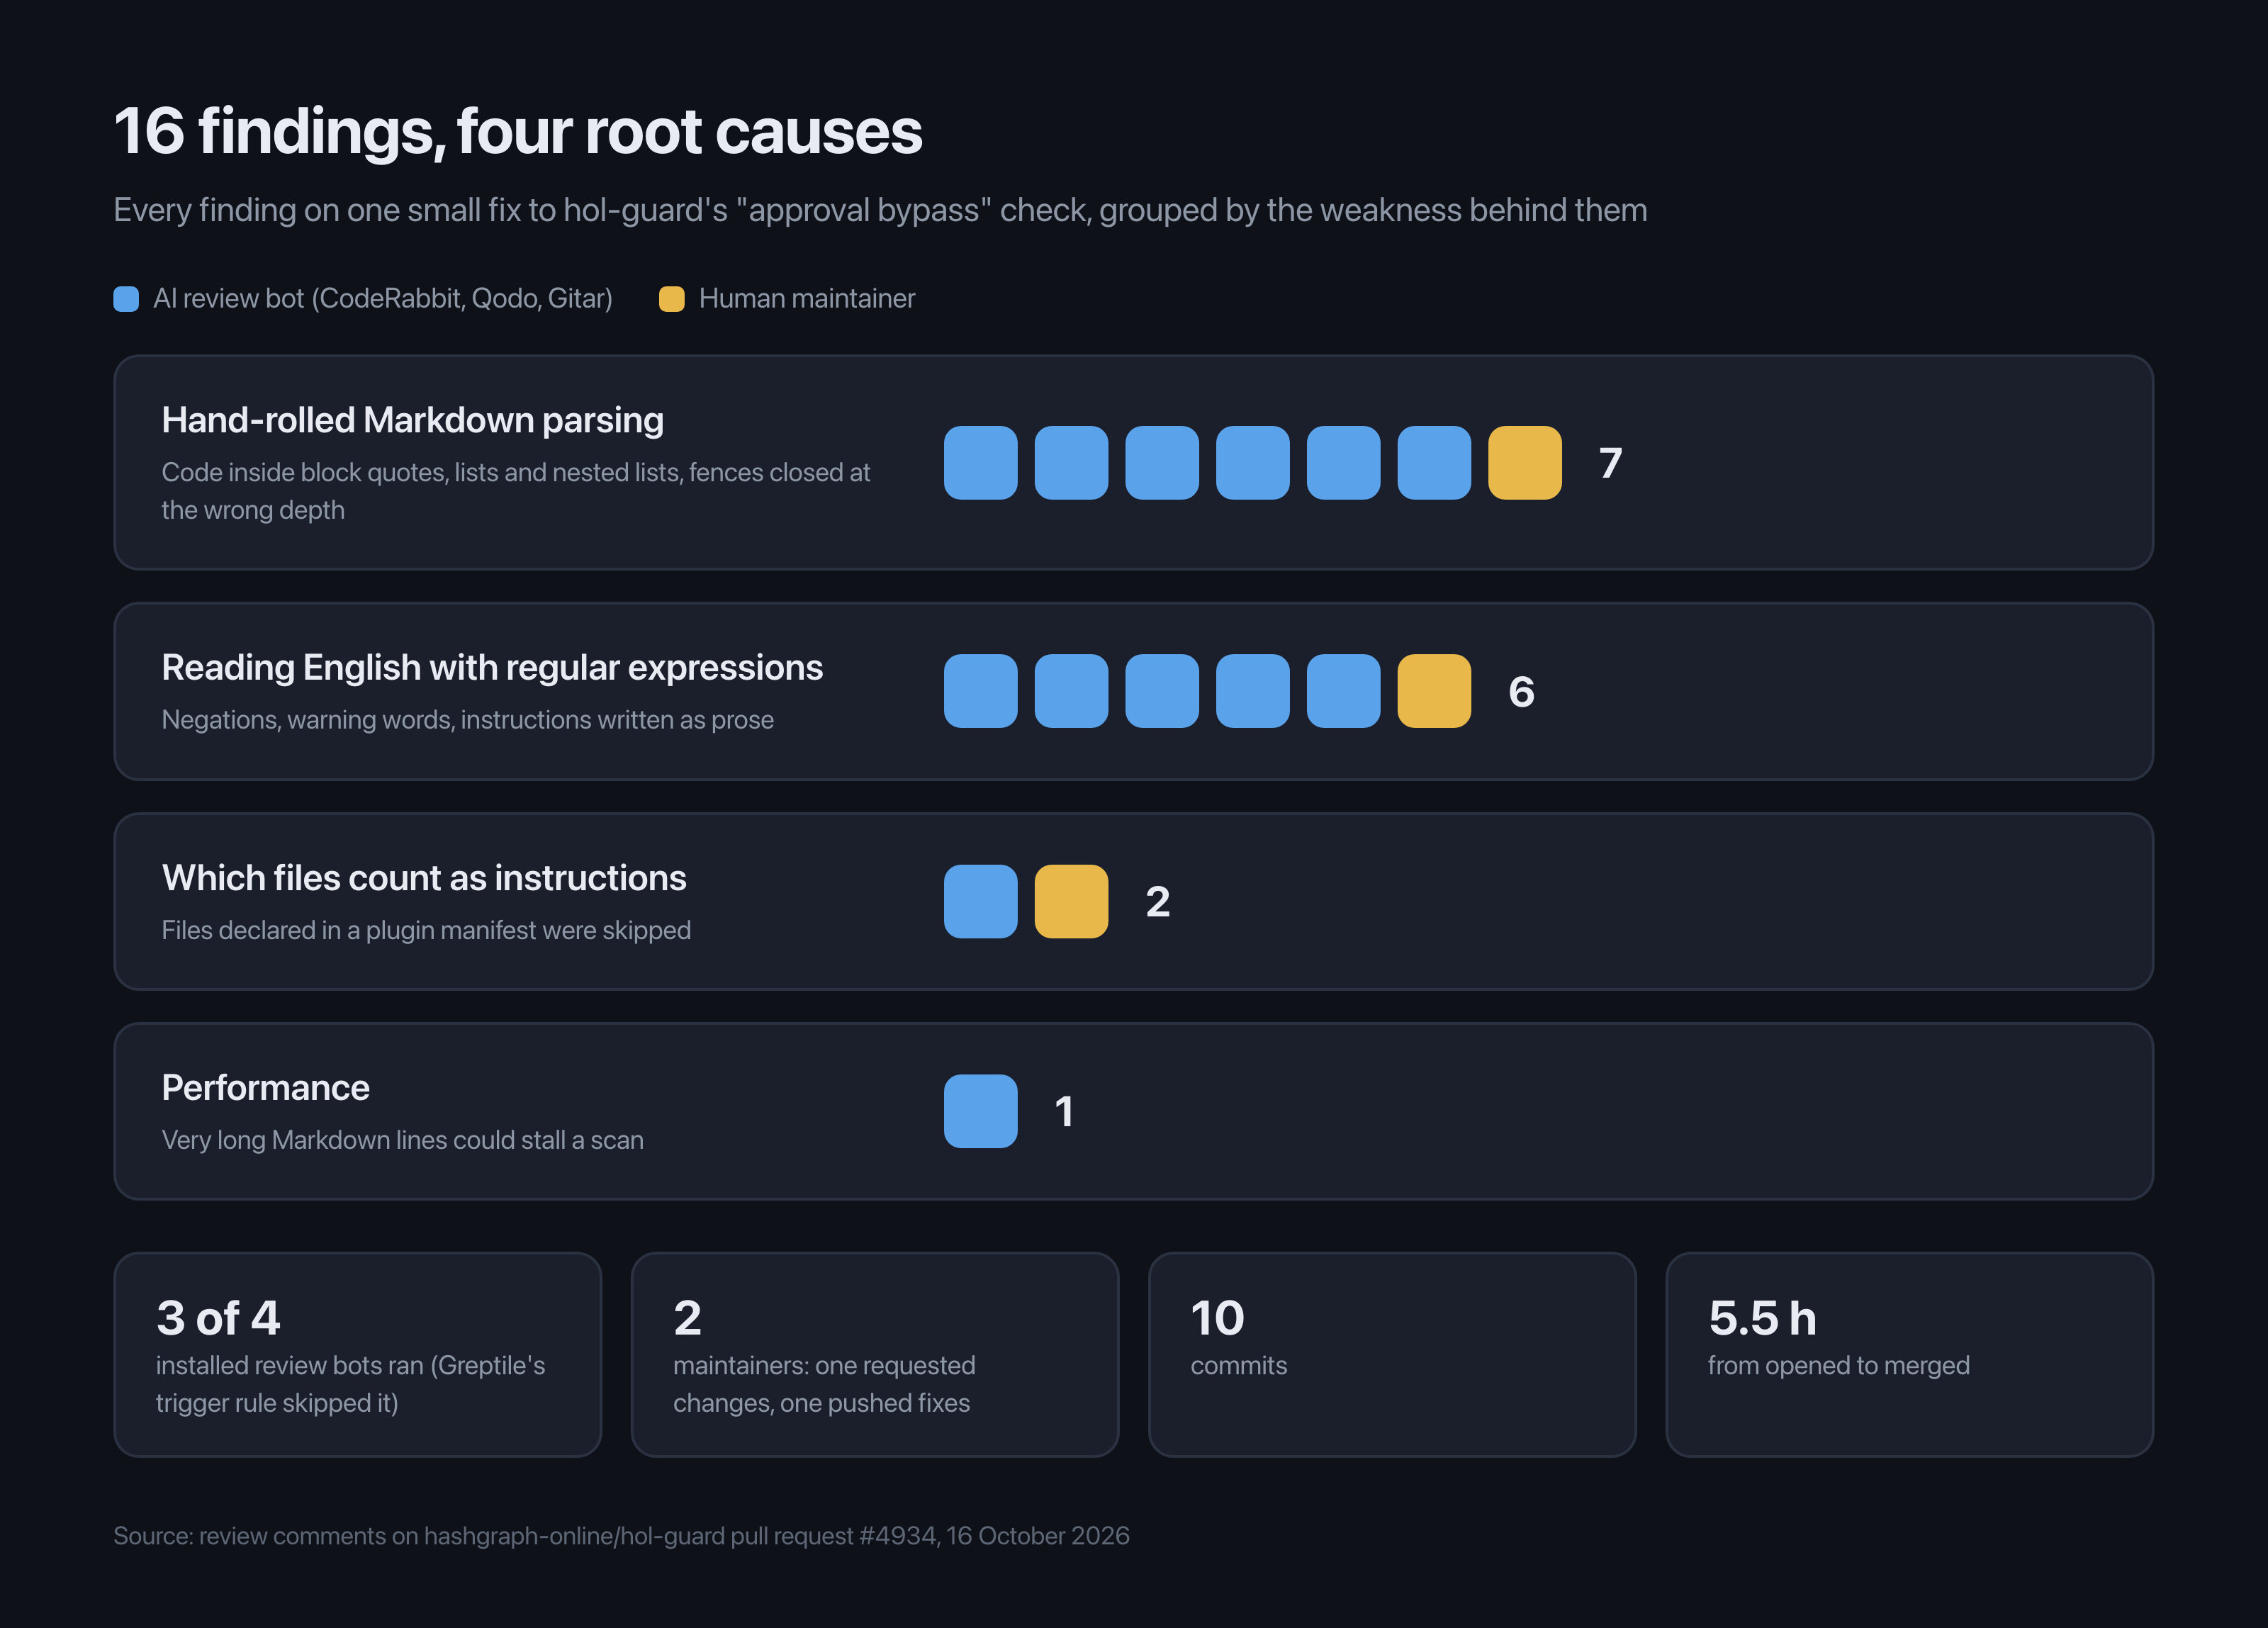The image size is (2268, 1628).
Task: Click the 'Reading English with regular expressions' heading
Action: (x=492, y=668)
